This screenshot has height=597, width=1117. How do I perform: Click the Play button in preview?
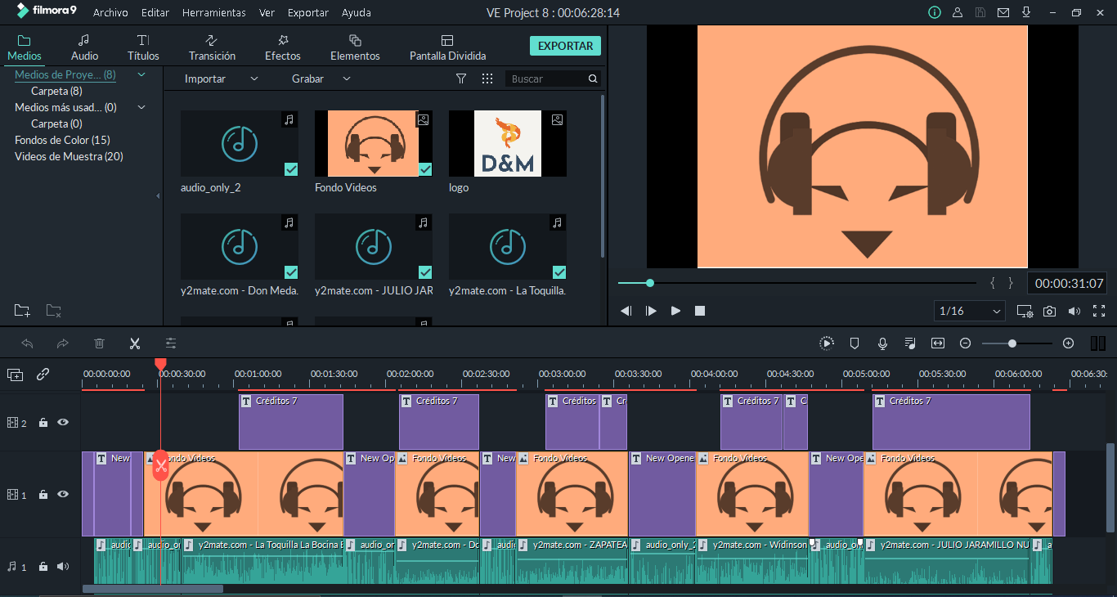click(x=675, y=311)
